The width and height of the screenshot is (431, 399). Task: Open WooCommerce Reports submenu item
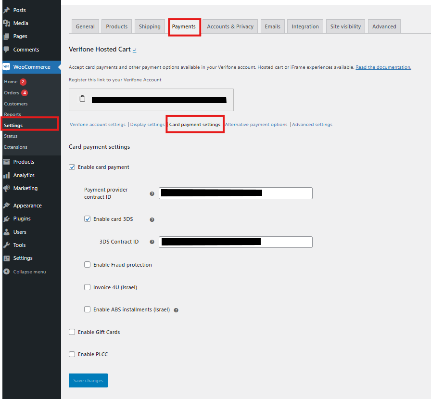point(13,115)
